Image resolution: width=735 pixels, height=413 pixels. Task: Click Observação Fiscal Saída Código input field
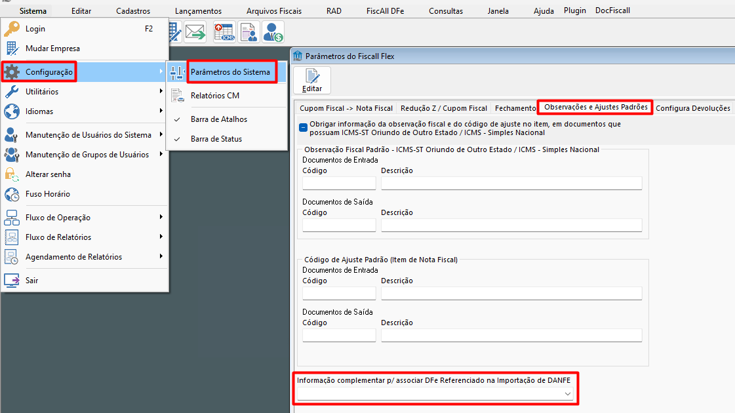coord(339,225)
